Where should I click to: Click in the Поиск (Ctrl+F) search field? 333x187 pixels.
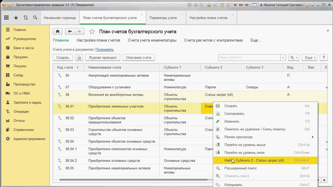249,58
